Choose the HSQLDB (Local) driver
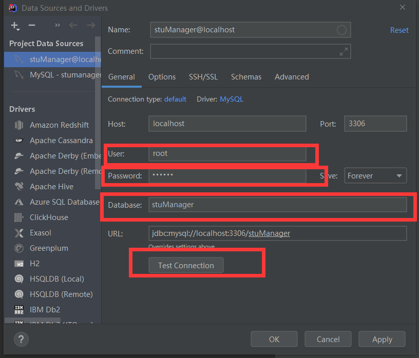 (53, 279)
